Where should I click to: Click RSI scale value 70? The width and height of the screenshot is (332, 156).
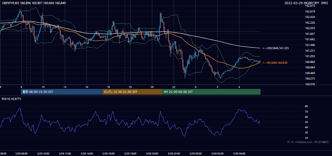pos(306,112)
